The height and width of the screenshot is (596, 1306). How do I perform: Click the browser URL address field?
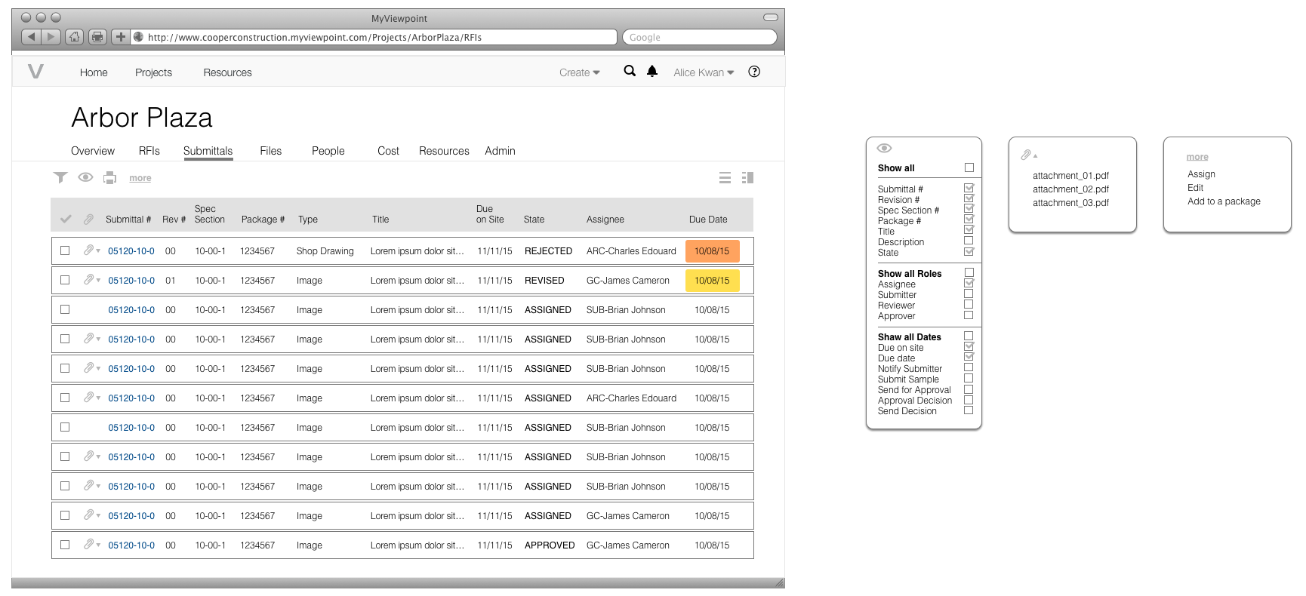(374, 37)
